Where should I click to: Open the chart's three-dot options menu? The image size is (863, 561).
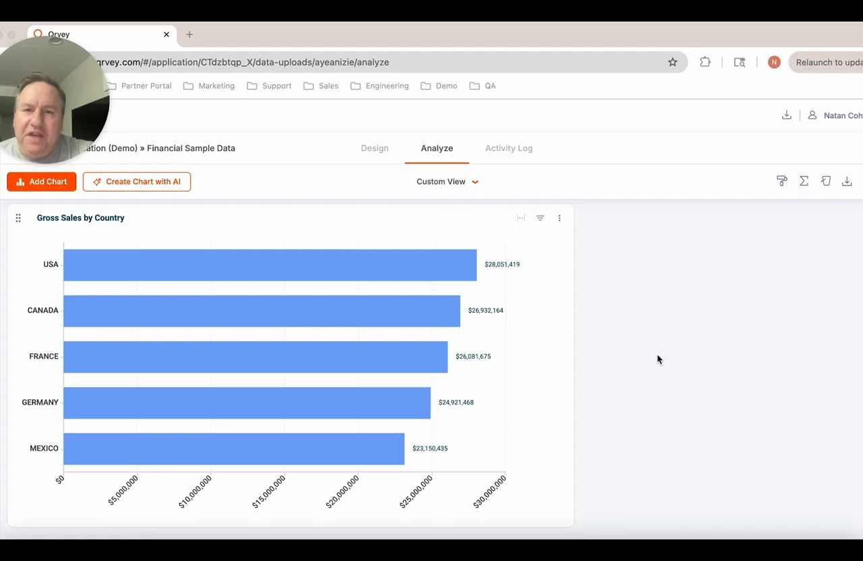coord(560,218)
